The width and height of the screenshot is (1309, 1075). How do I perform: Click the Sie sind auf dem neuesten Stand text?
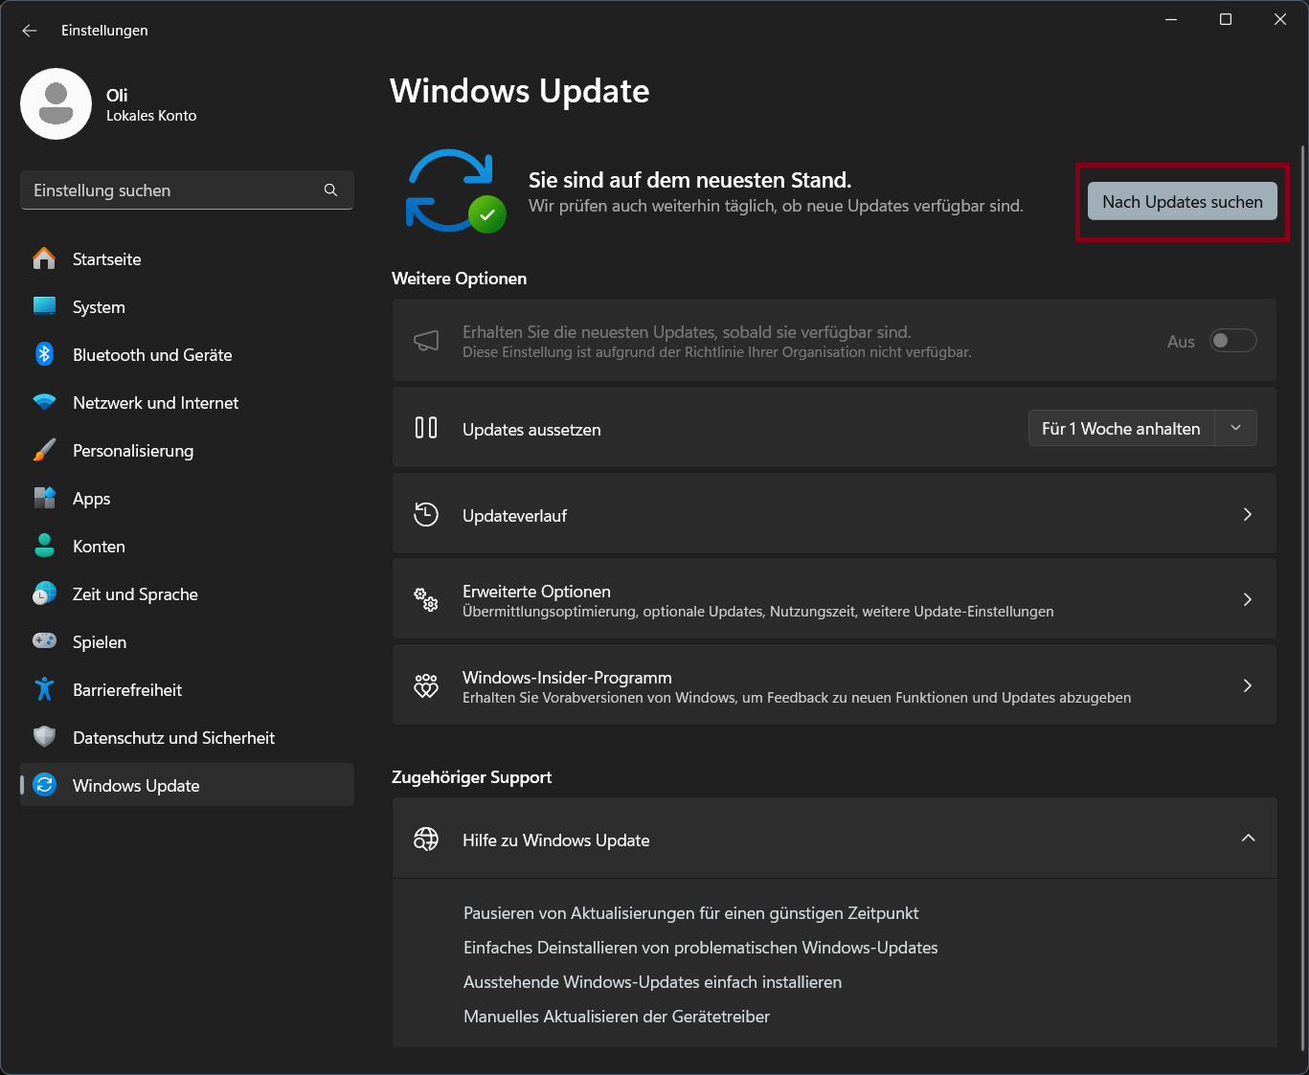[689, 180]
